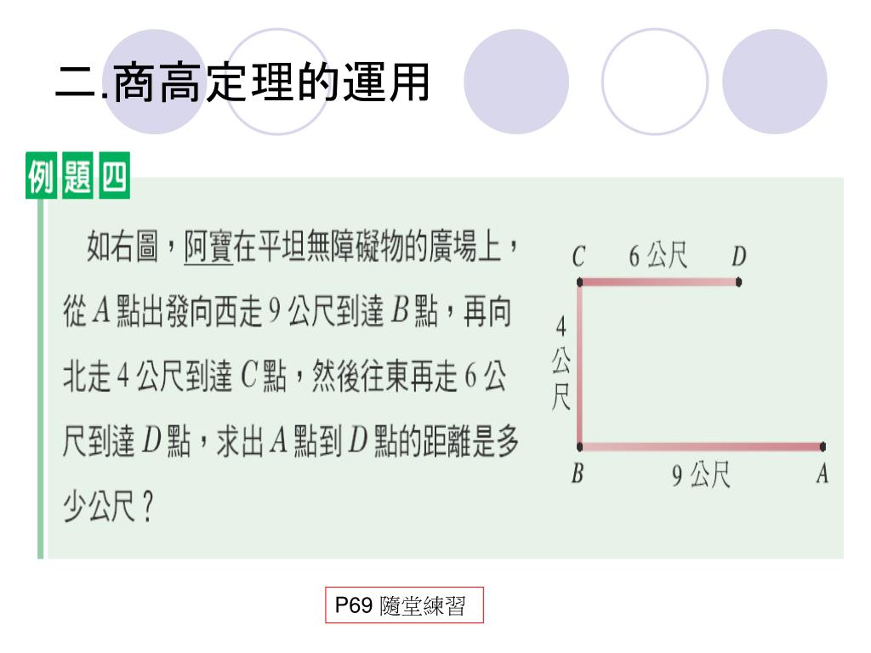Click point D dot in the diagram
871x653 pixels.
pos(738,282)
